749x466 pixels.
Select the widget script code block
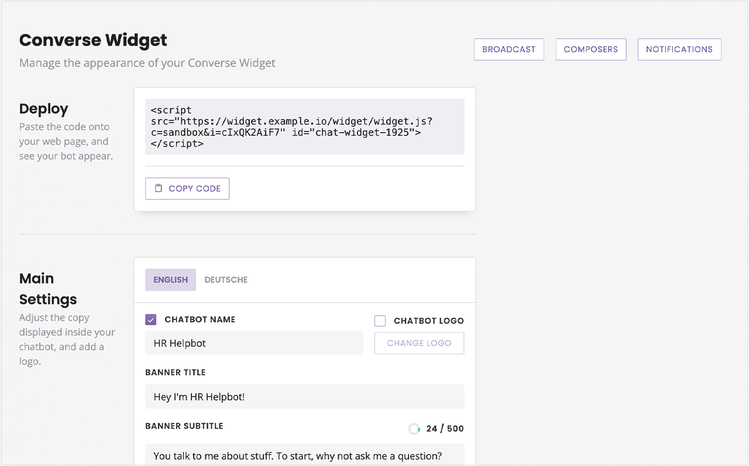pos(304,126)
